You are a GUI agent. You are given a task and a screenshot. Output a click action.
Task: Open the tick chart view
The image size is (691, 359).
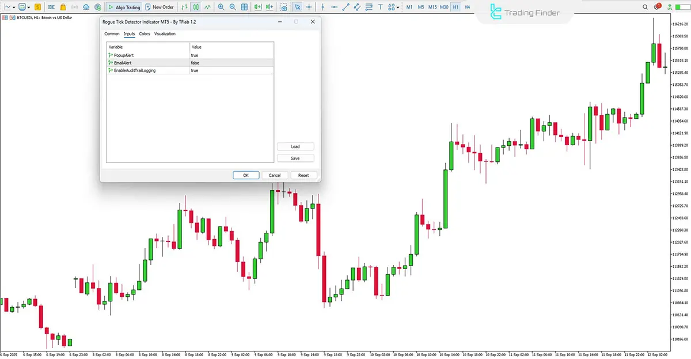pos(208,7)
